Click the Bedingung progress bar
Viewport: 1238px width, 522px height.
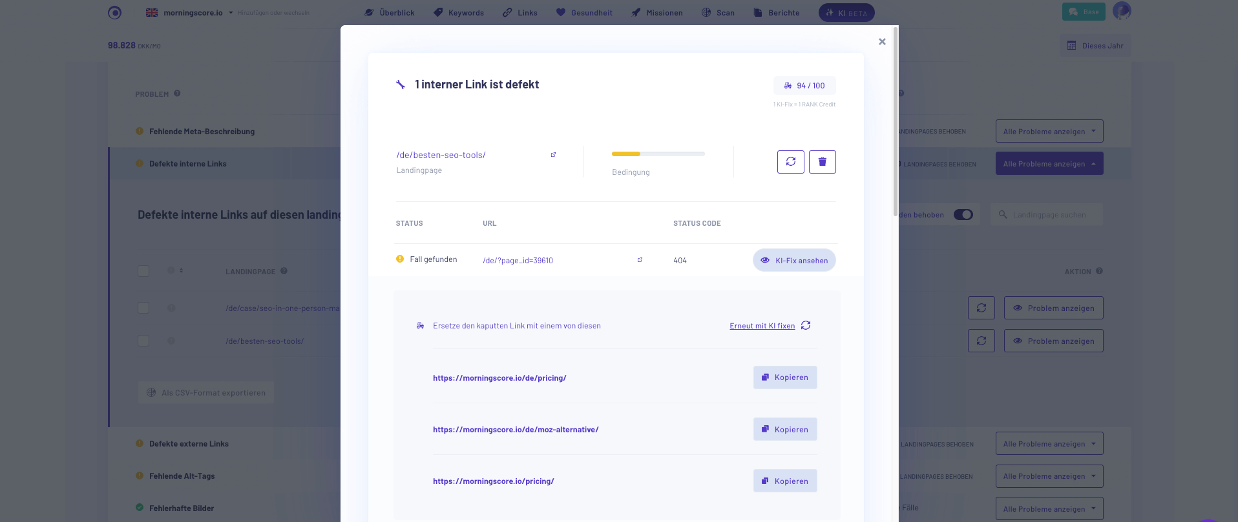(x=658, y=154)
